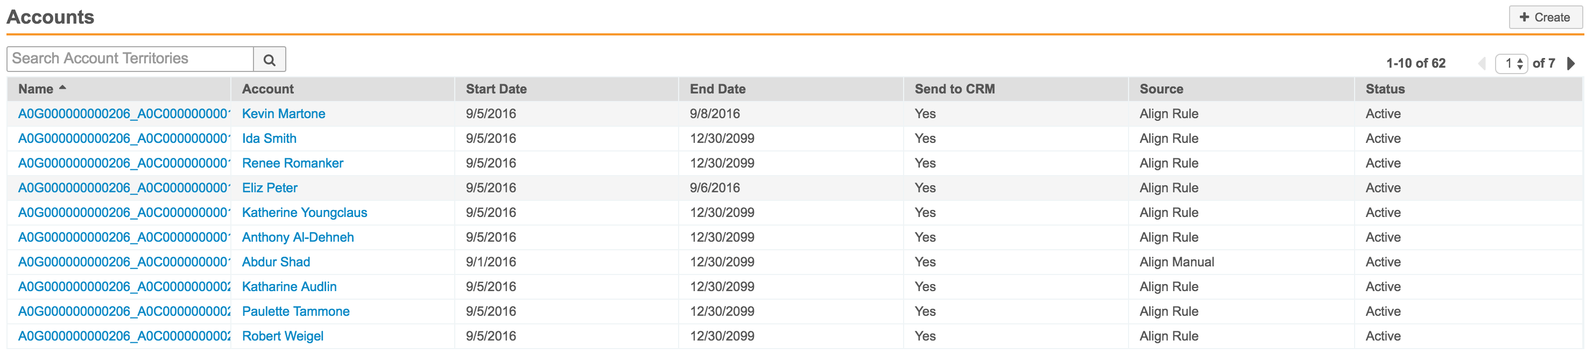Screen dimensions: 1593x362
Task: Click the Name sort ascending arrow
Action: tap(62, 88)
